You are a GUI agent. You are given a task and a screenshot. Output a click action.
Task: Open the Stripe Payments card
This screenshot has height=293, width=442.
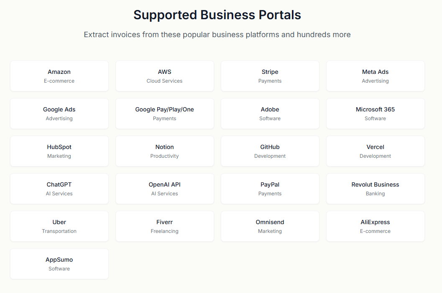coord(270,76)
